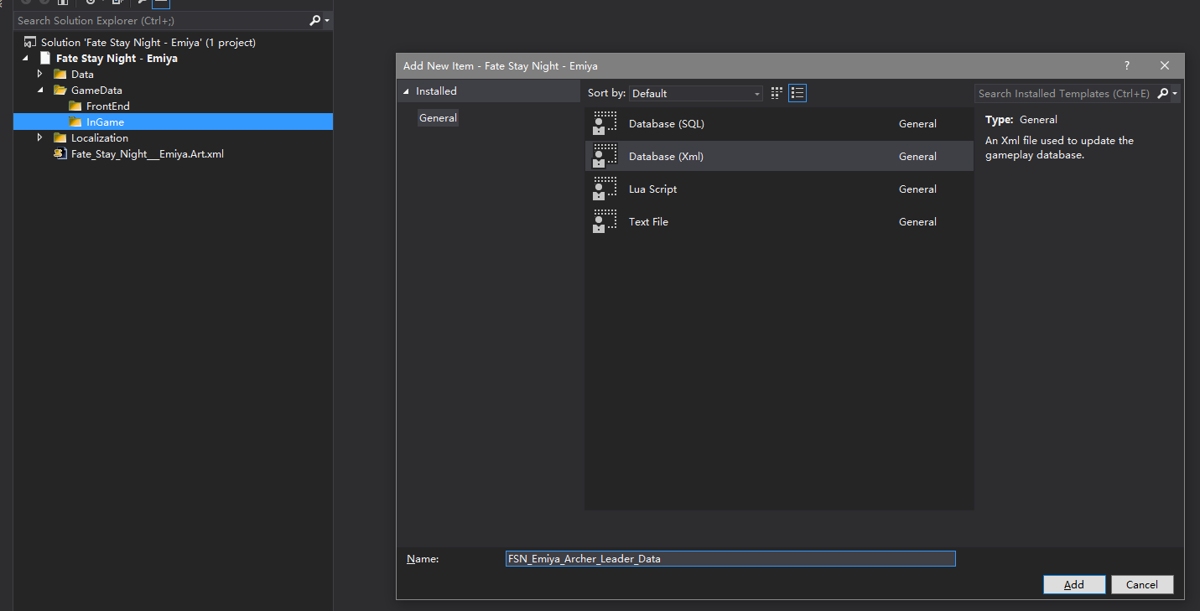Viewport: 1200px width, 611px height.
Task: Select Fate_Stay_Night__Emiya.Art.xml file
Action: pyautogui.click(x=148, y=154)
